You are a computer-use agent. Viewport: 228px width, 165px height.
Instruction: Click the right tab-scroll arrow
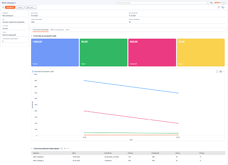pyautogui.click(x=226, y=30)
